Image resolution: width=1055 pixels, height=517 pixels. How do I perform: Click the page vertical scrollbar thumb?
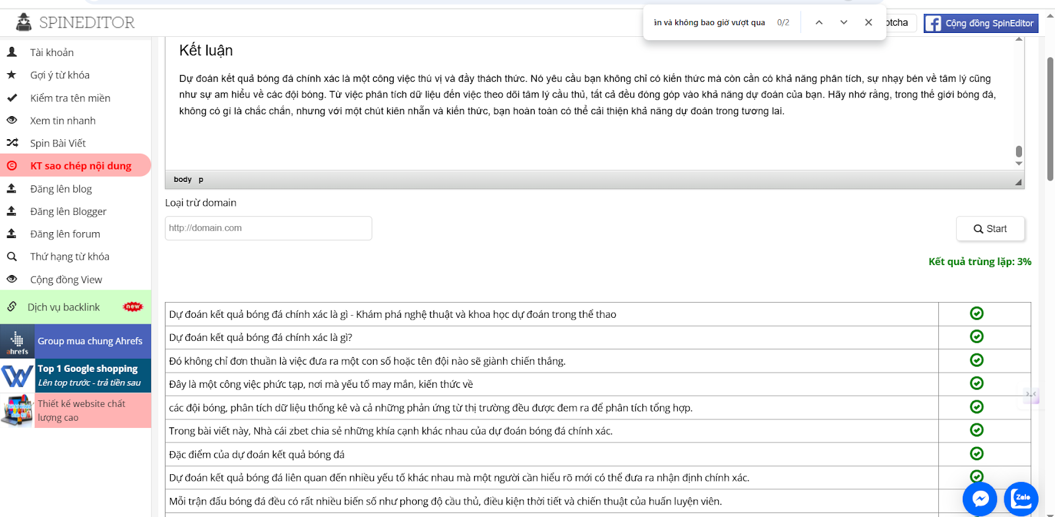click(1050, 119)
